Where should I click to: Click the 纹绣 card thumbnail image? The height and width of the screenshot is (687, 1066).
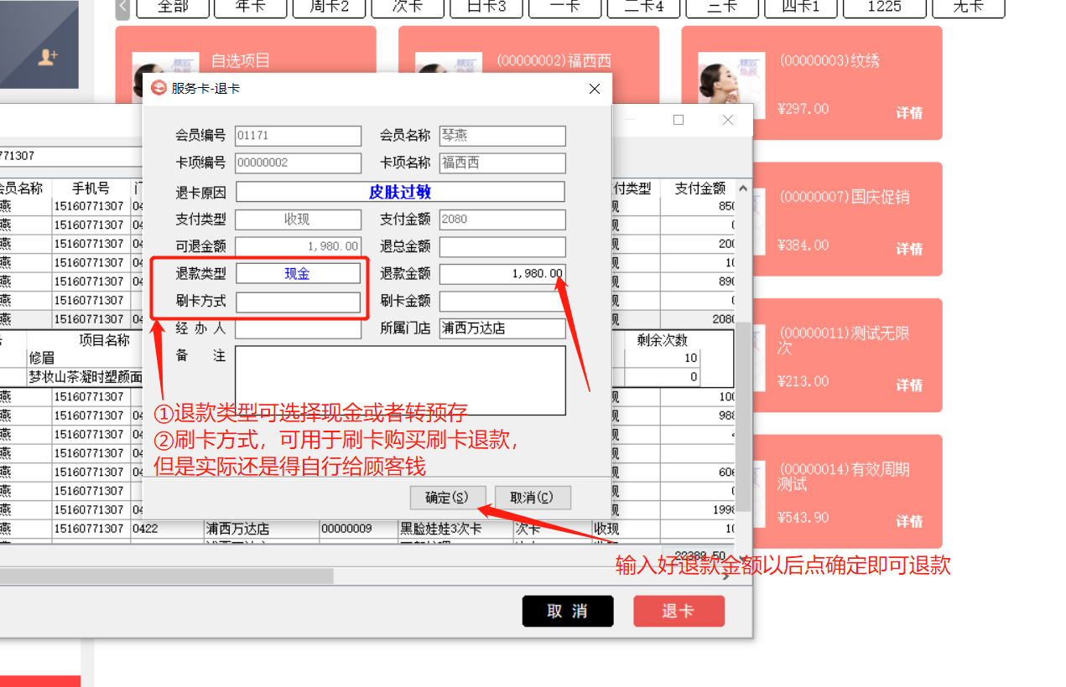tap(720, 85)
